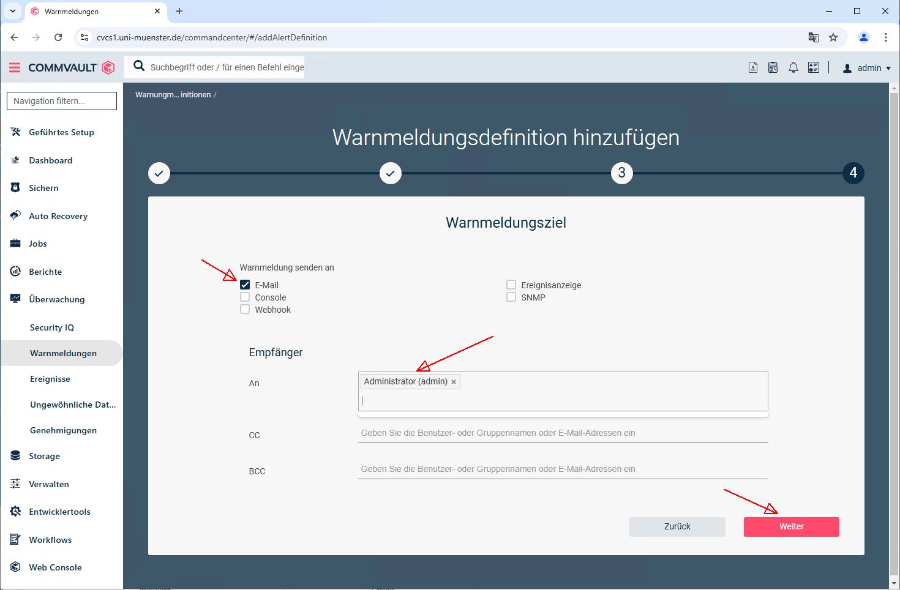Click the Zurück button
The image size is (900, 590).
(x=677, y=526)
